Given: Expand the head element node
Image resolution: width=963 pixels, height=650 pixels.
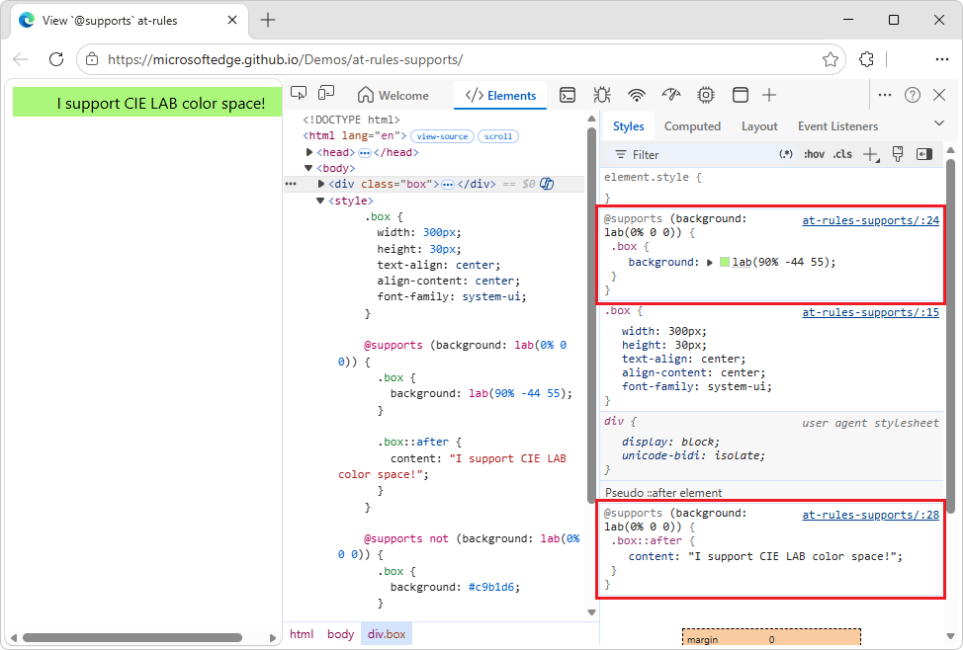Looking at the screenshot, I should tap(309, 152).
